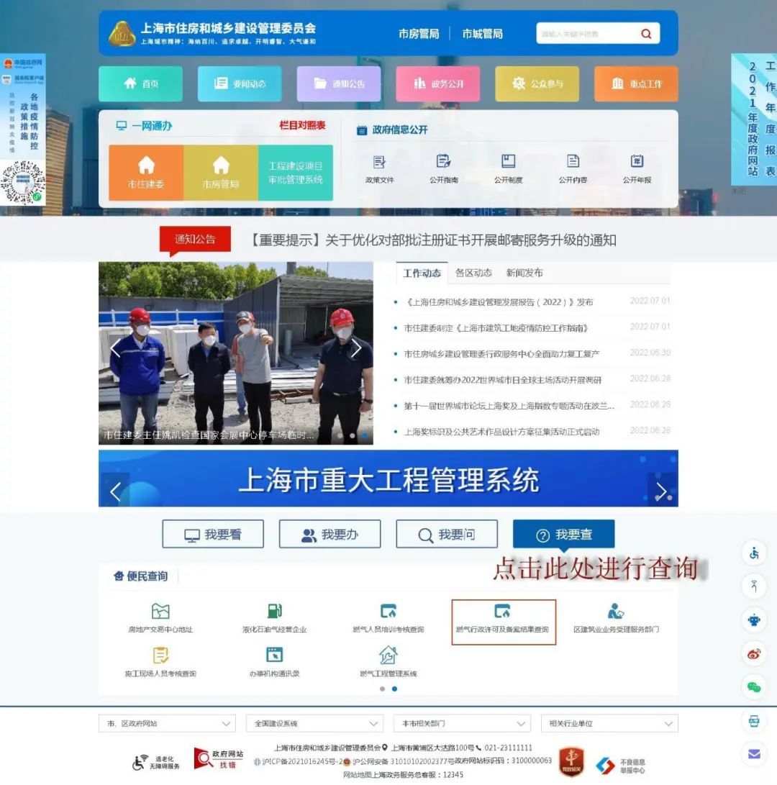This screenshot has height=785, width=777.
Task: Open news 上海住房和城乡建设管理发展报告（2022）发布
Action: pos(499,302)
